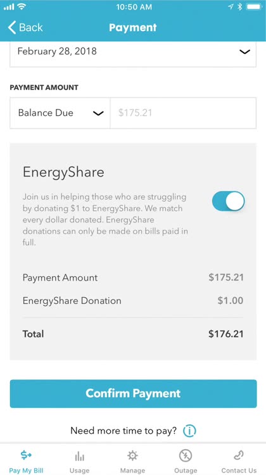Tap the Pay My Bill dollar icon
Viewport: 266px width, 475px height.
26,455
